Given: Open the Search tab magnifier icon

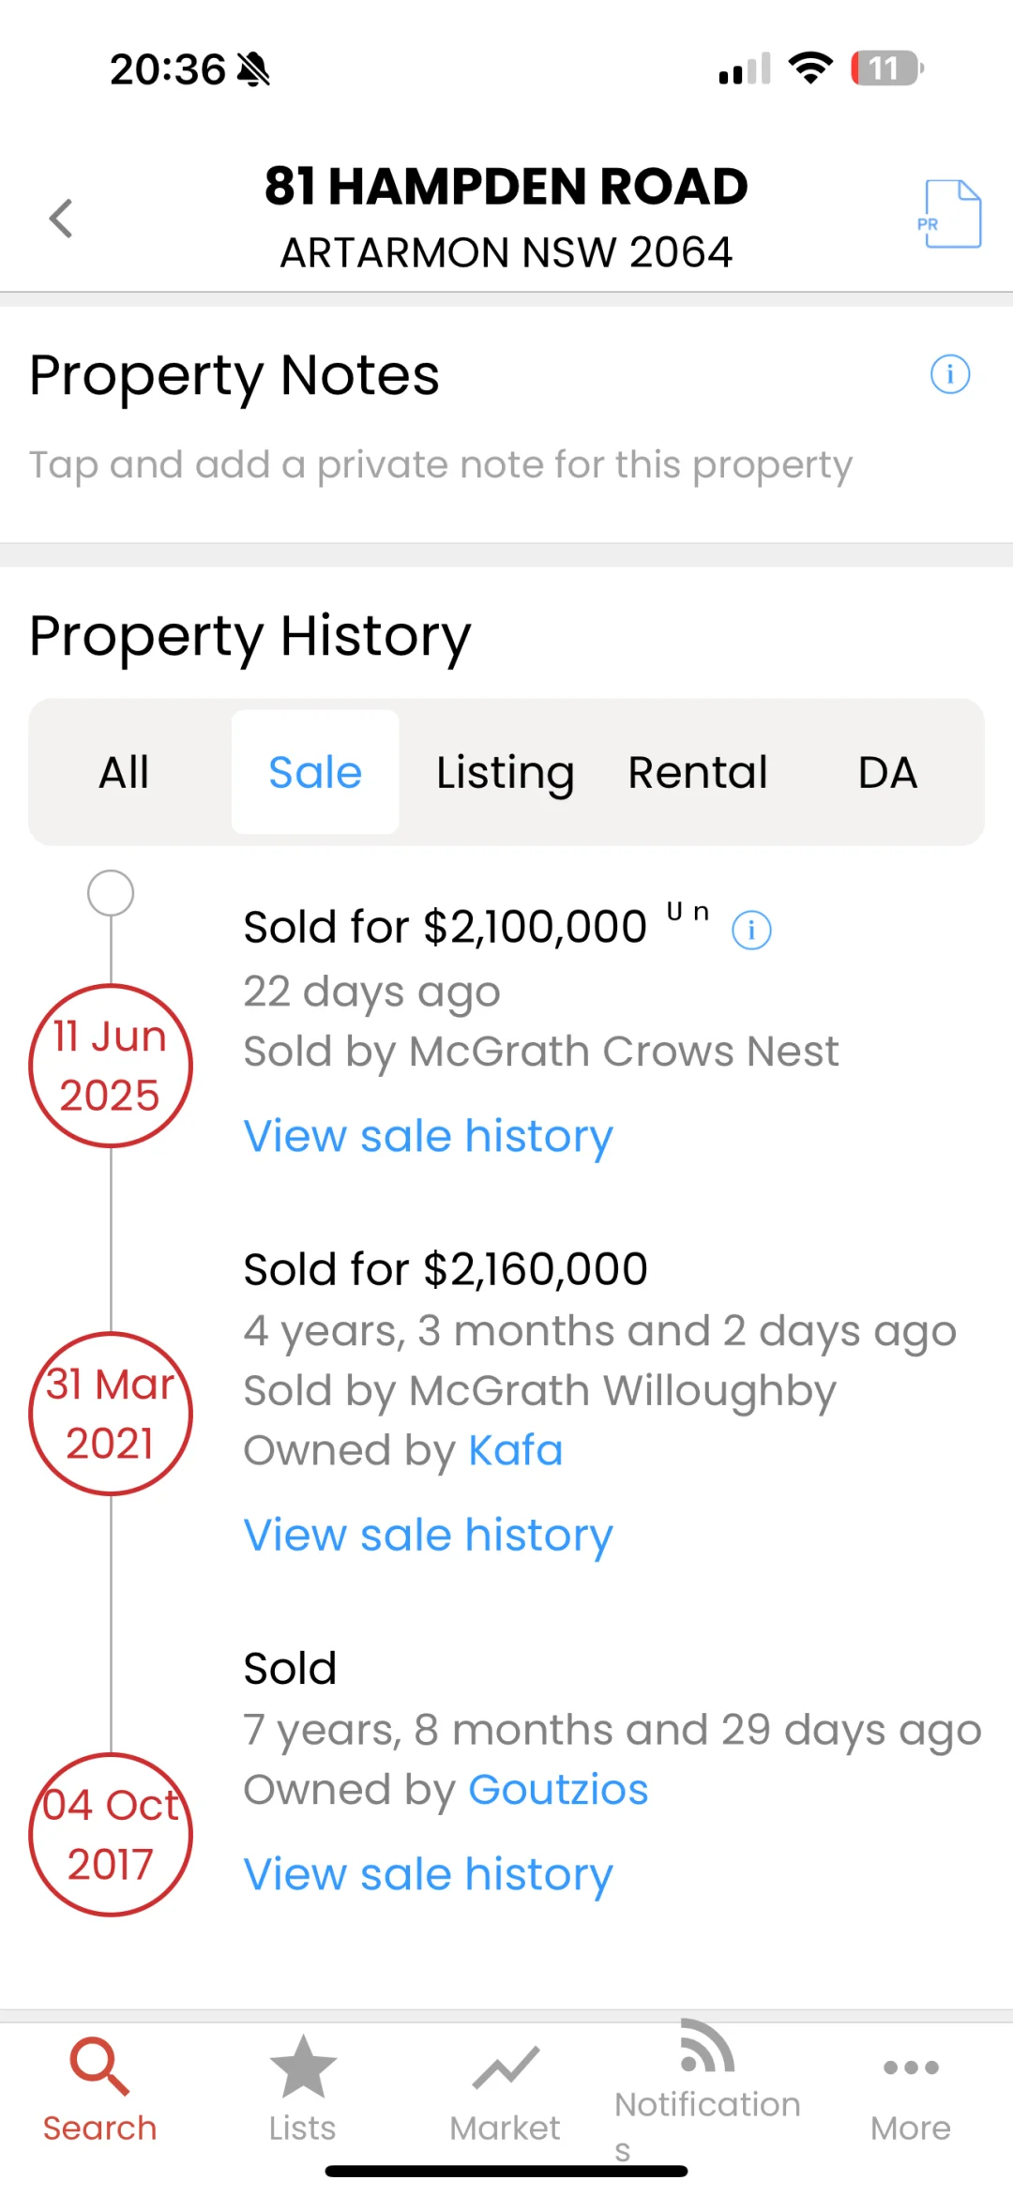Looking at the screenshot, I should pyautogui.click(x=99, y=2066).
